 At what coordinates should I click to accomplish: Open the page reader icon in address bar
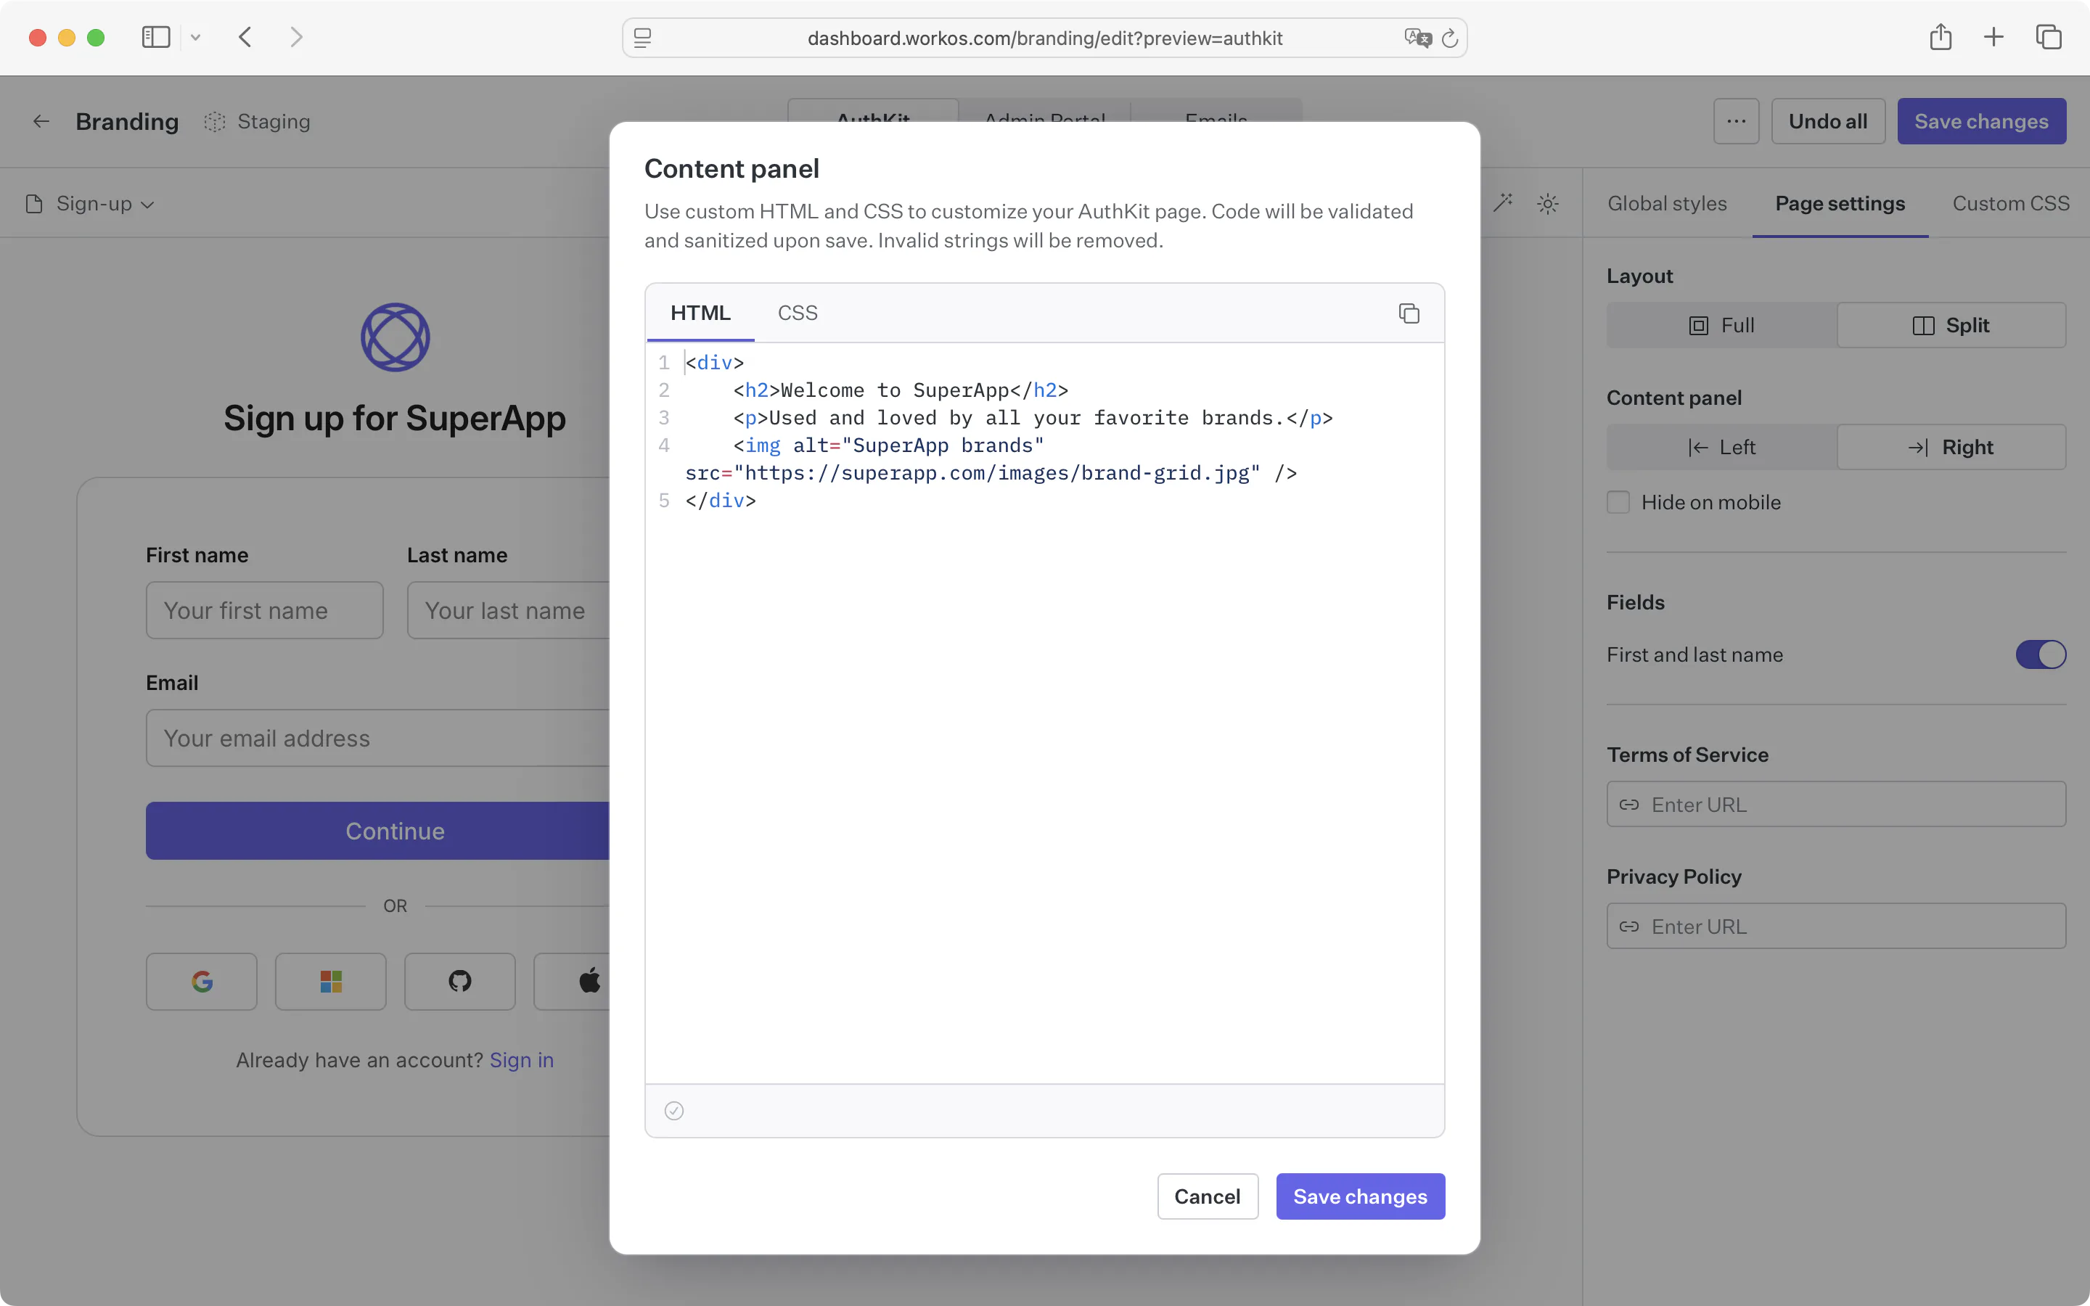click(x=642, y=38)
